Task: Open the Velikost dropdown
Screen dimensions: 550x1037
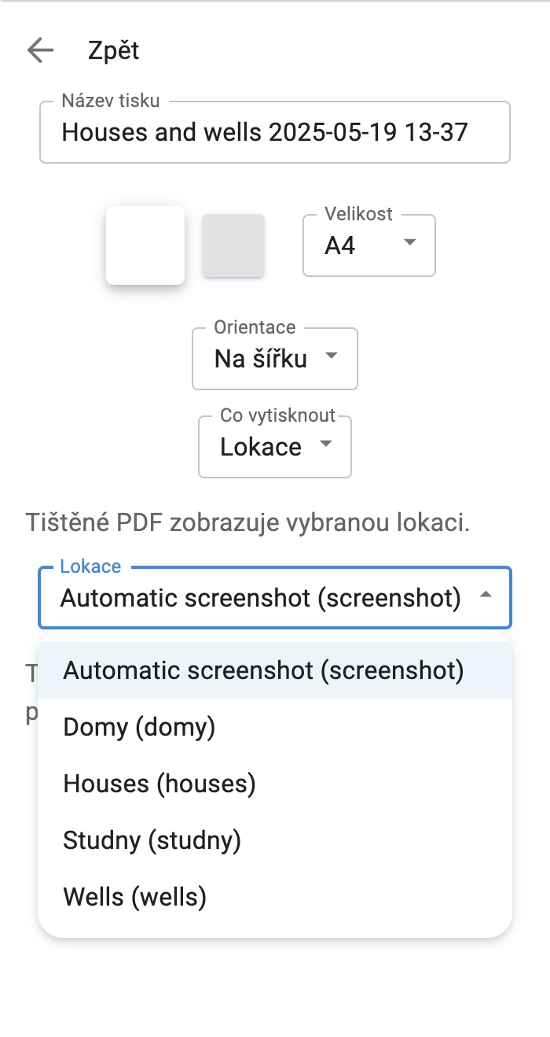Action: 368,245
